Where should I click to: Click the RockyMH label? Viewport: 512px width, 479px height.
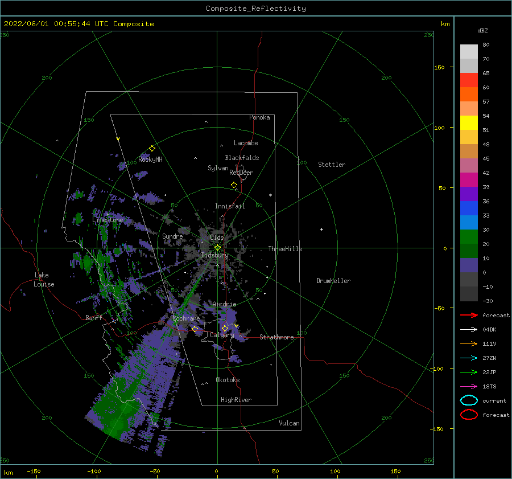(150, 159)
